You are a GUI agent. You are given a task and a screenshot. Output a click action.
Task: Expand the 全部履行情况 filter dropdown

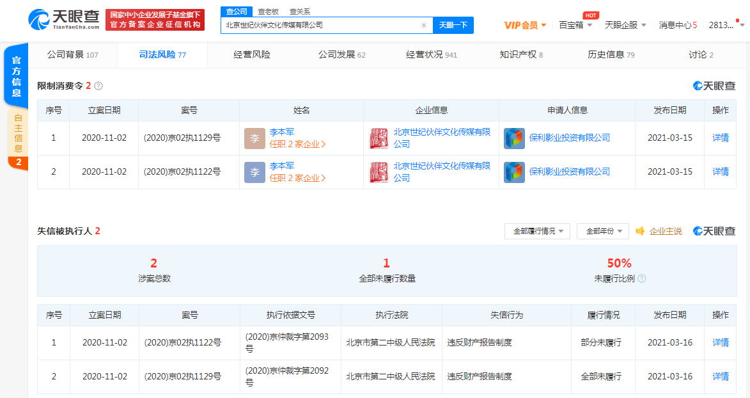[537, 232]
